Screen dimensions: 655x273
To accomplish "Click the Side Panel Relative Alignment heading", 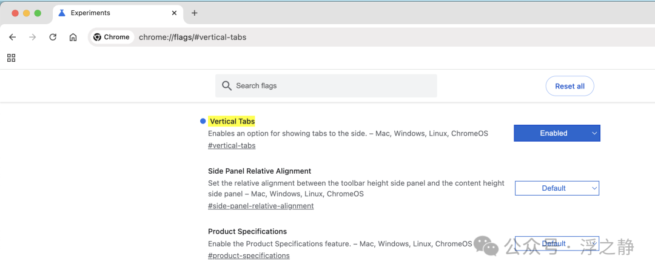I will pyautogui.click(x=260, y=171).
